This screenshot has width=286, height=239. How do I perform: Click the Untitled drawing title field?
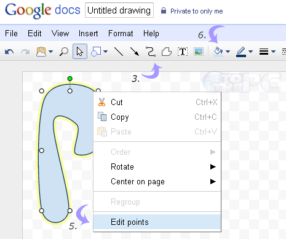point(119,10)
